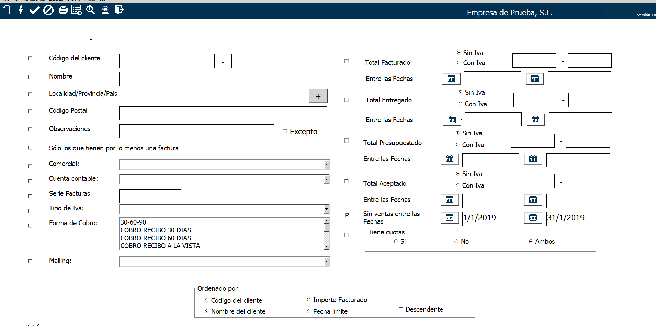Tick the Descendente checkbox
656x326 pixels.
pyautogui.click(x=400, y=309)
